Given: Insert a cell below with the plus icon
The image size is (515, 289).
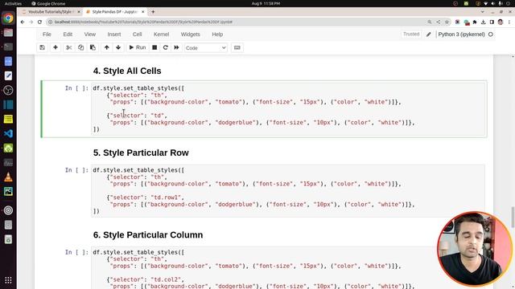Looking at the screenshot, I should pos(56,47).
